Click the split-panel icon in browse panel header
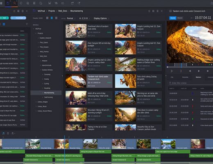This screenshot has width=213, height=164. click(x=153, y=11)
